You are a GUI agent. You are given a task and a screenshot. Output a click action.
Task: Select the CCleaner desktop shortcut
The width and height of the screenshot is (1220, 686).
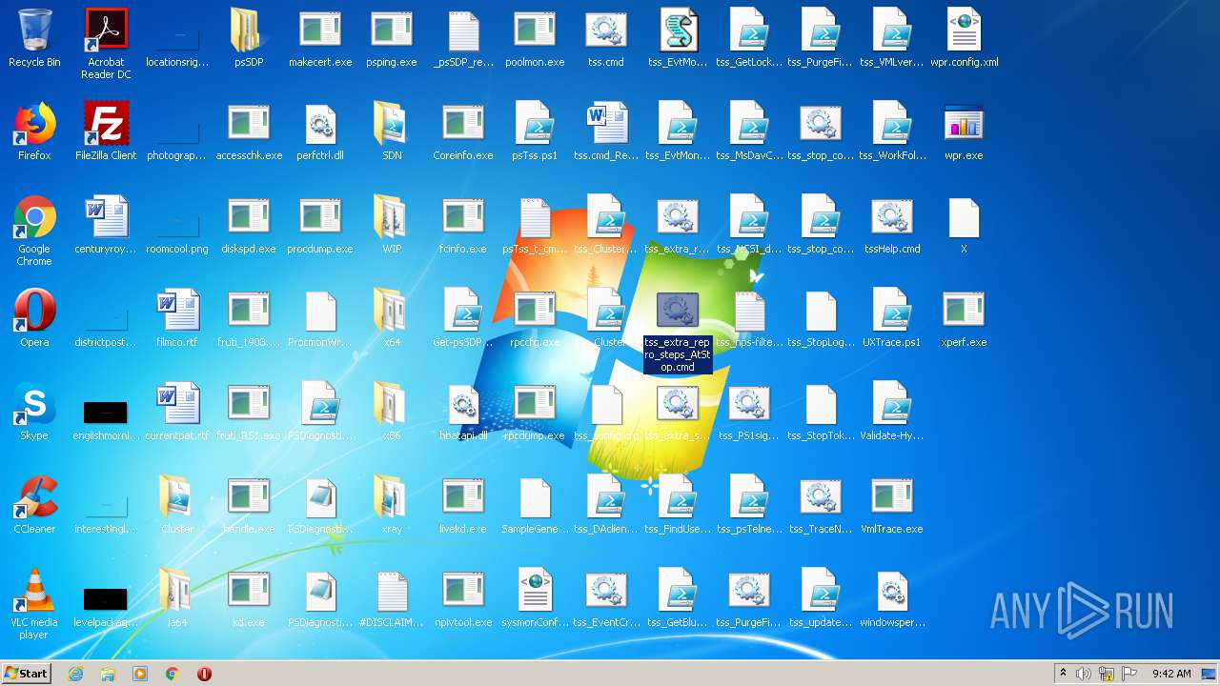coord(34,498)
